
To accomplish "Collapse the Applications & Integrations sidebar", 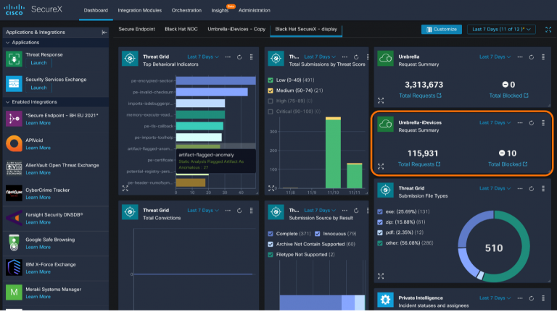I will click(104, 33).
